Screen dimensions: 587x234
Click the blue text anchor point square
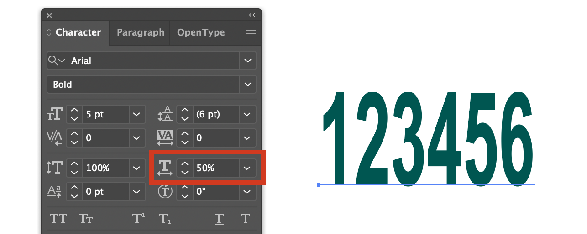click(319, 184)
